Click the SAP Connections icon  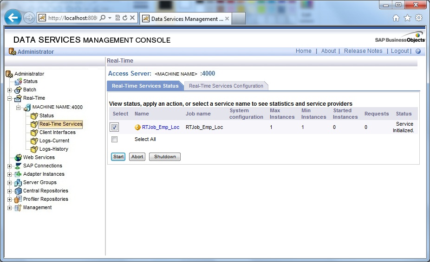(18, 166)
